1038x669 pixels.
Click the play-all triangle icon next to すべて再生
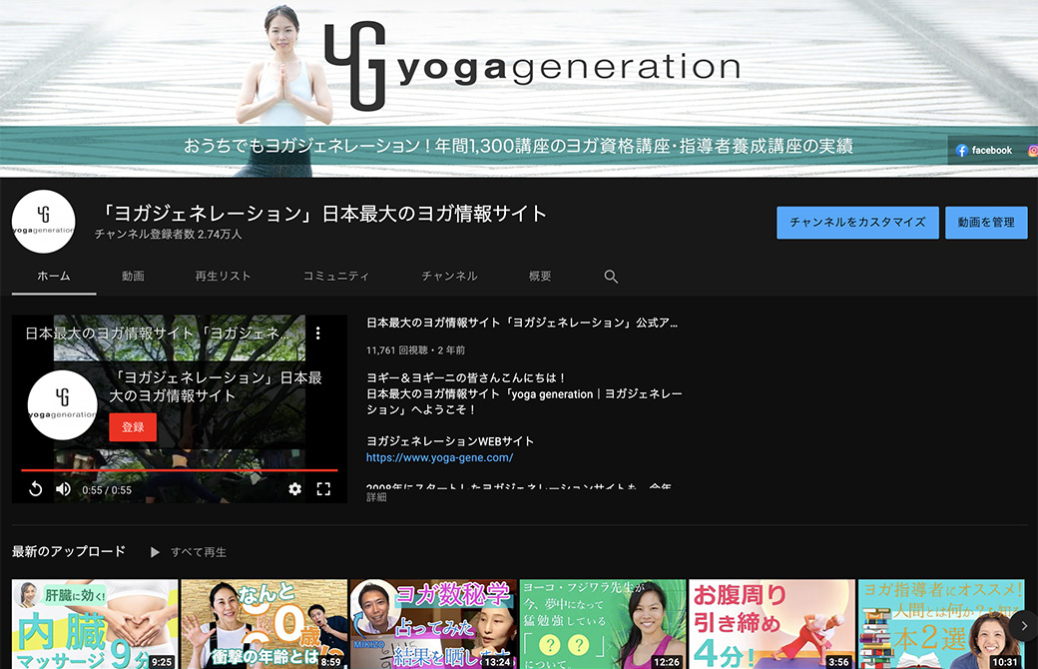155,552
